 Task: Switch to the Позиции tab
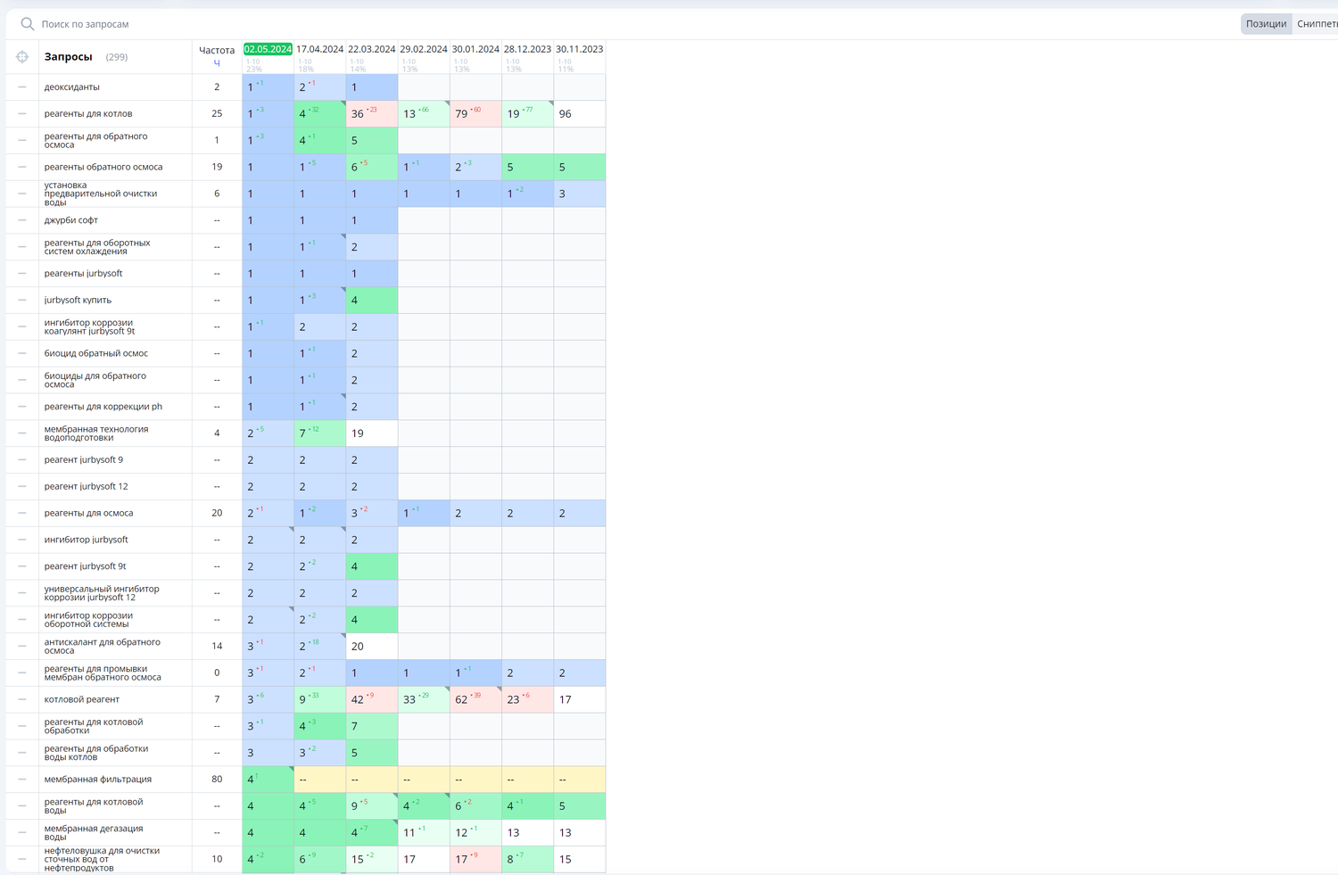(x=1266, y=24)
